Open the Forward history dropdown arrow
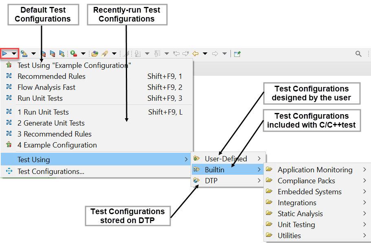Screen dimensions: 371x243 [x=224, y=54]
